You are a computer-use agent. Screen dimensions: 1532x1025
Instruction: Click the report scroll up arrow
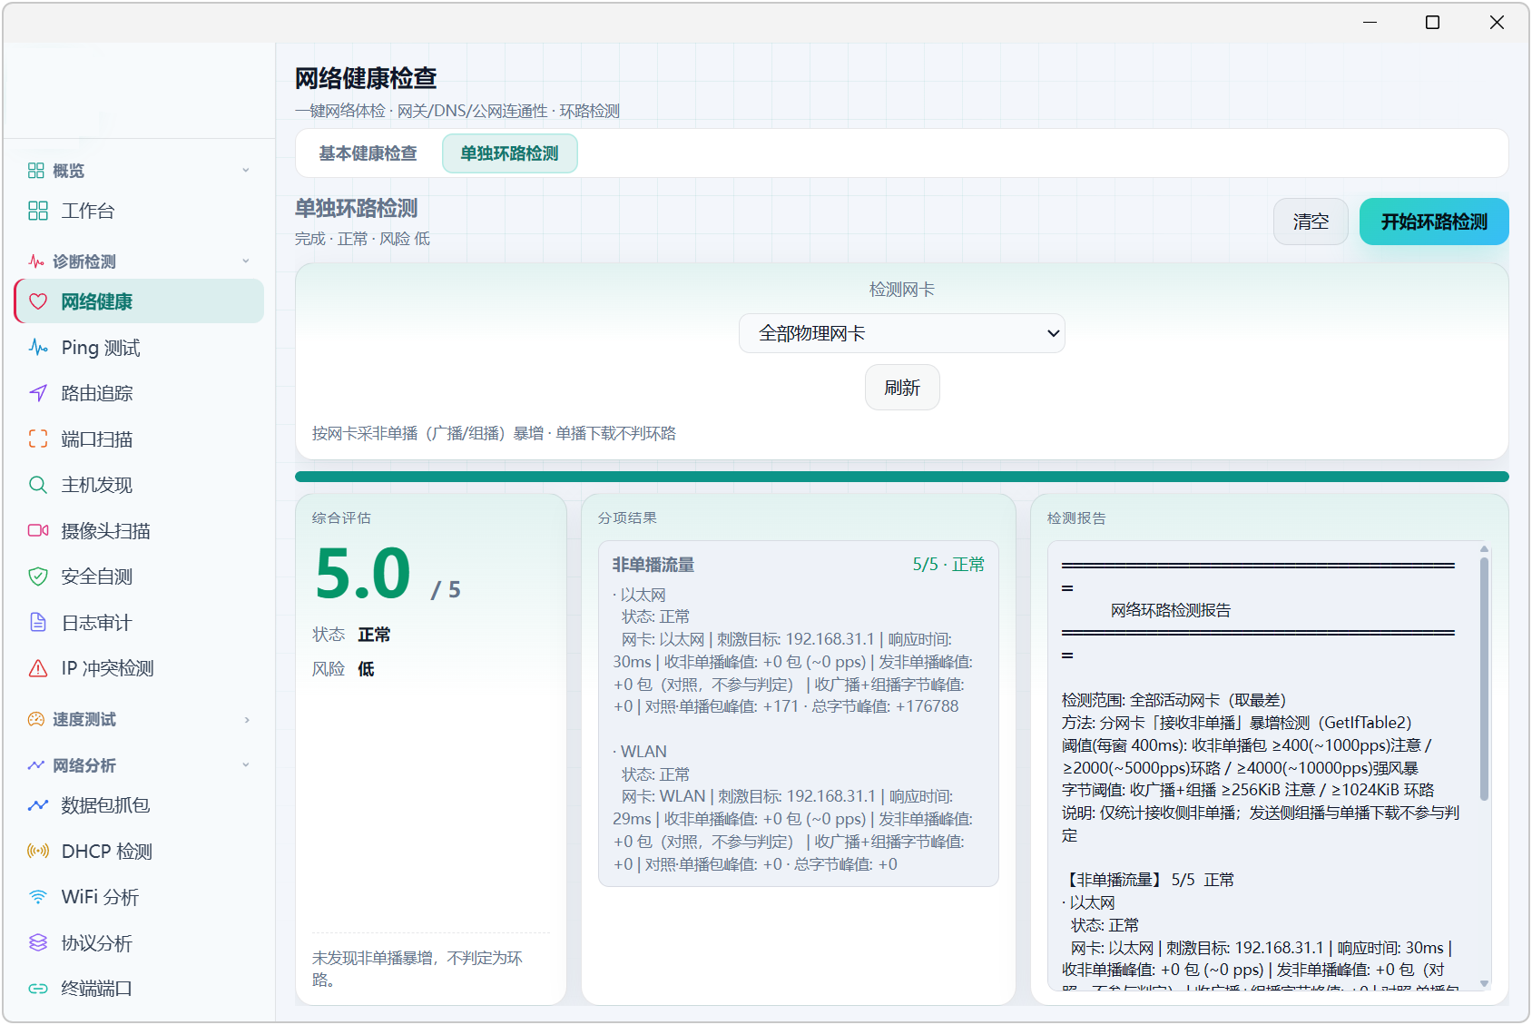[x=1484, y=549]
